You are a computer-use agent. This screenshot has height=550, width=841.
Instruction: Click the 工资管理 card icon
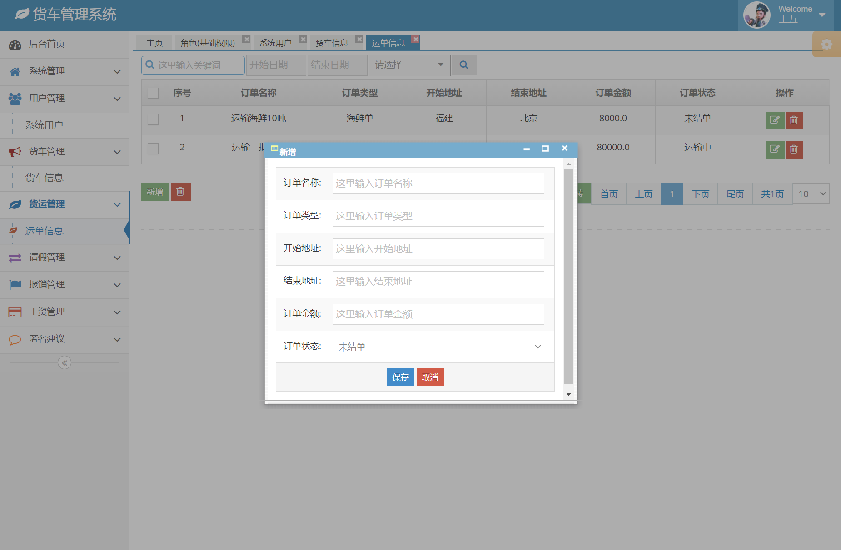pyautogui.click(x=14, y=312)
